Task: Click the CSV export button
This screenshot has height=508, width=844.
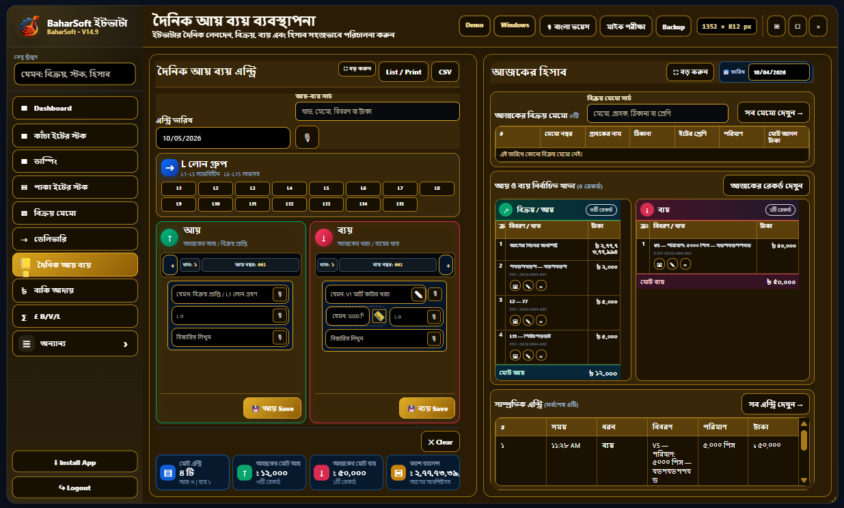Action: [x=445, y=72]
